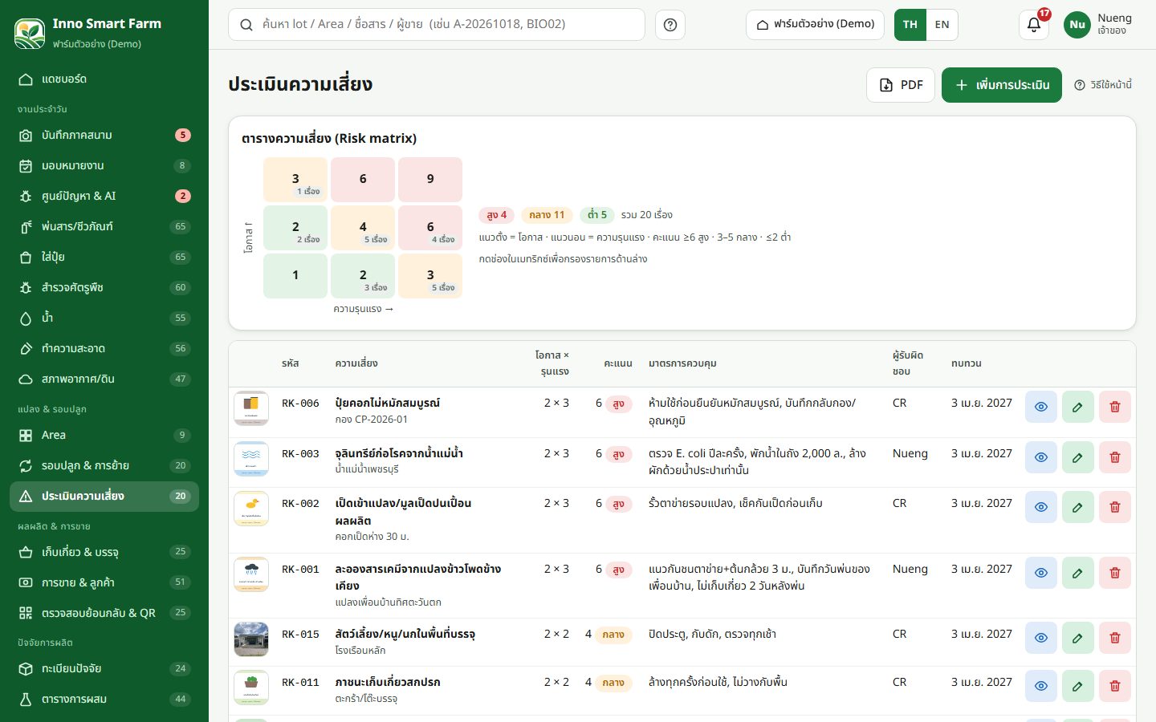Edit risk RK-006 with pencil icon

[1077, 407]
